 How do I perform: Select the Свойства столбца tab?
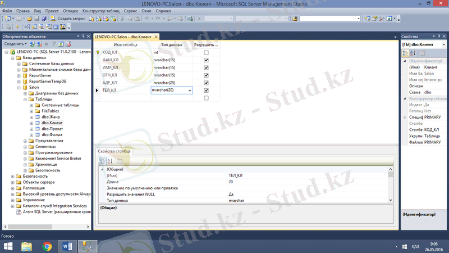click(114, 151)
